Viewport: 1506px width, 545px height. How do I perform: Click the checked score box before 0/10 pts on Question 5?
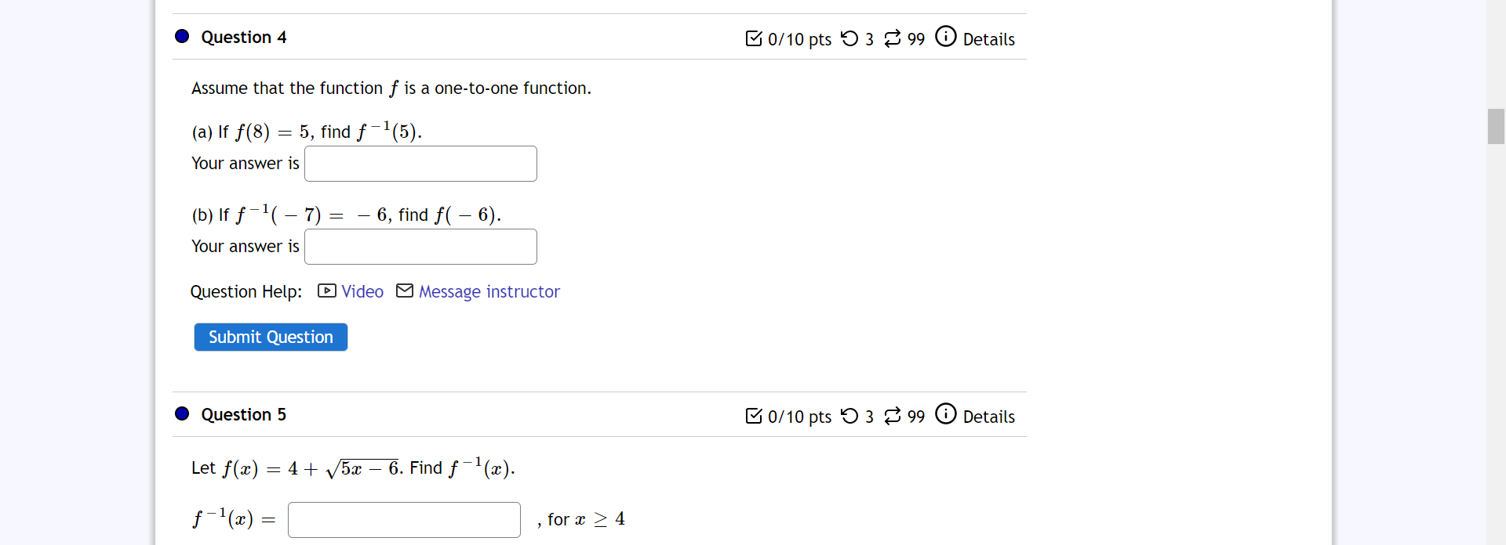(755, 416)
